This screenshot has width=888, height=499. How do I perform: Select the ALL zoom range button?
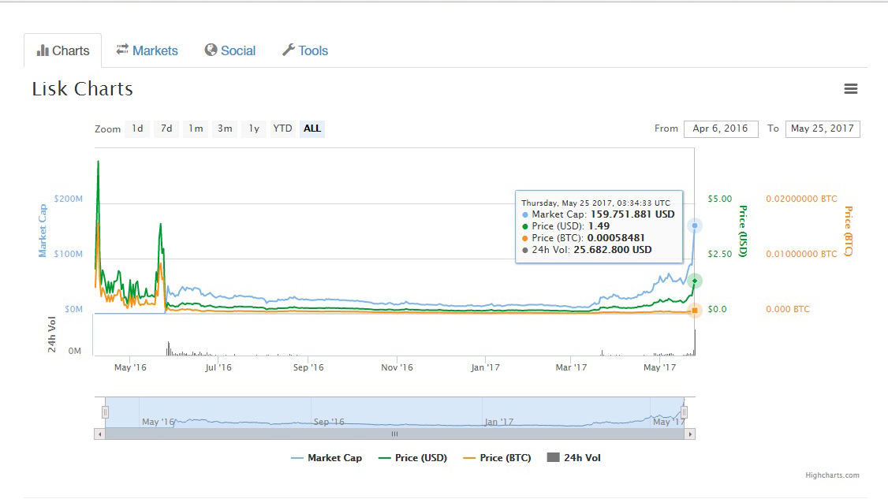point(312,128)
